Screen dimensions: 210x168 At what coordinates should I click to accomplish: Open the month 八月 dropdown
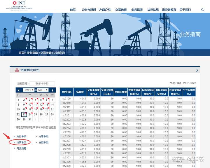[x=43, y=90]
